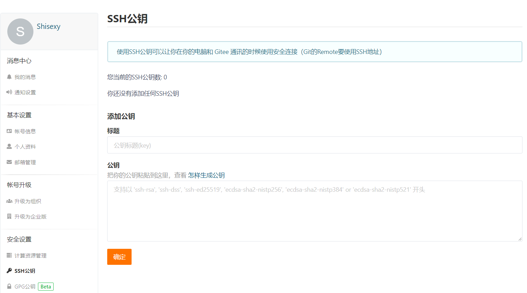Click the building icon beside 升级为企业版
This screenshot has height=293, width=527.
(9, 216)
